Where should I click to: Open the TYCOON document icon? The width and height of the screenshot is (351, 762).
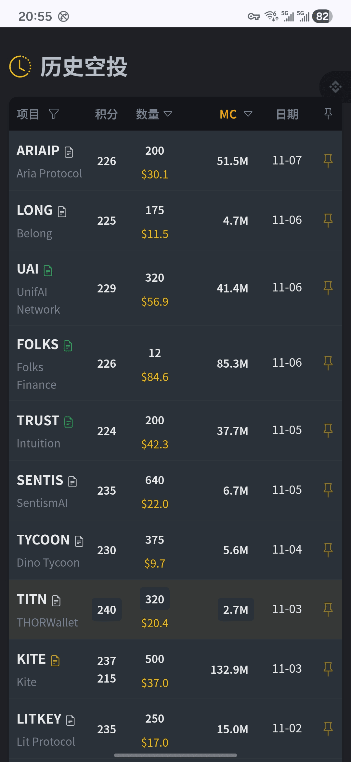coord(79,541)
